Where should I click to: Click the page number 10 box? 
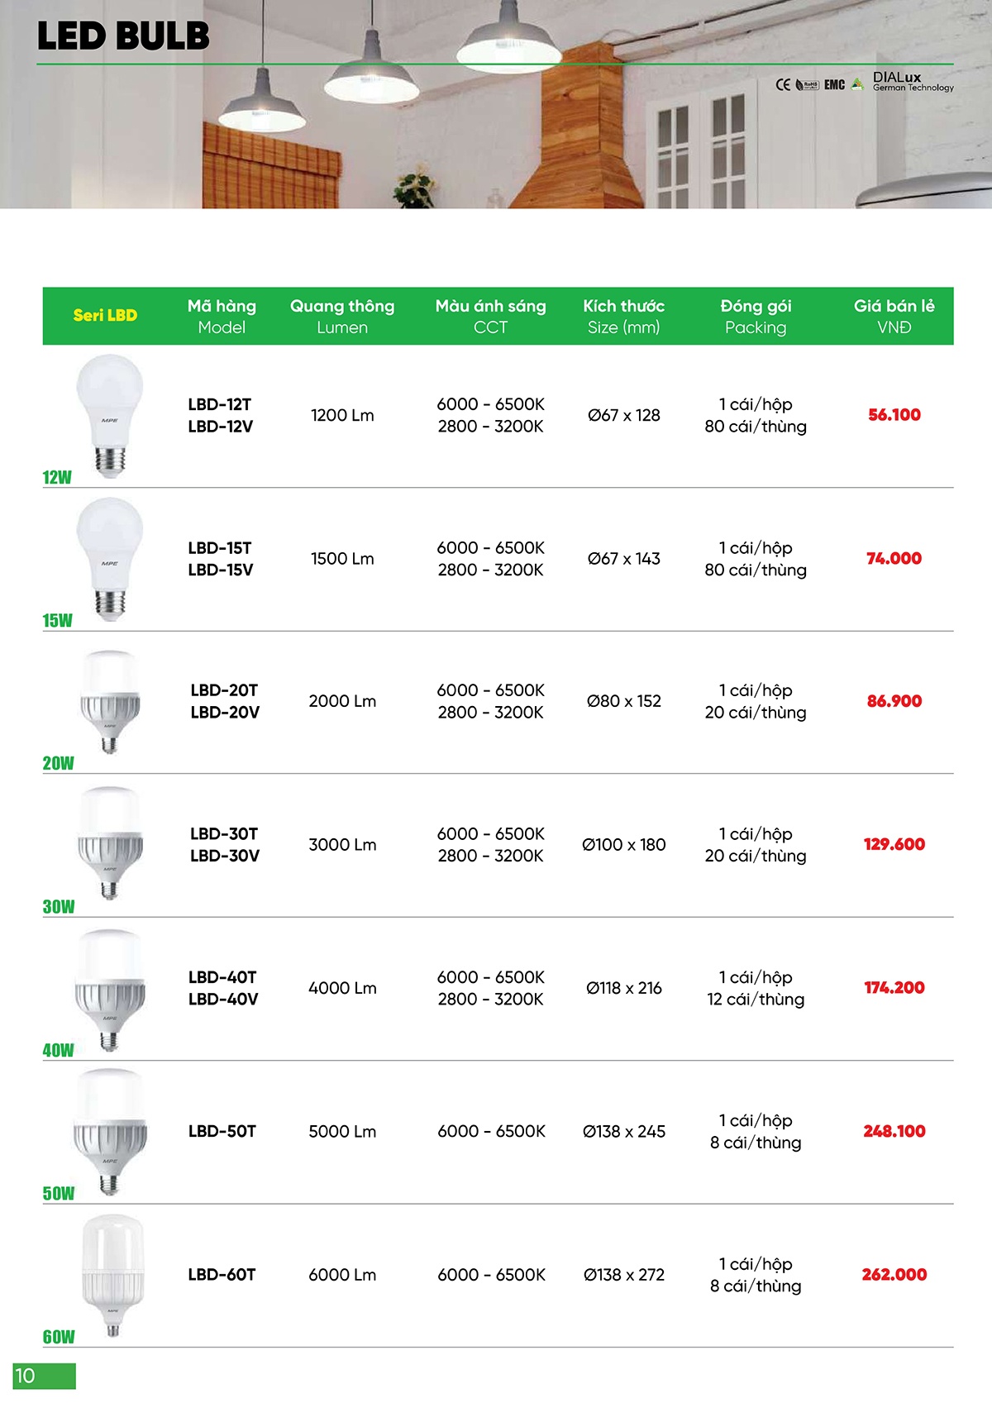[44, 1376]
